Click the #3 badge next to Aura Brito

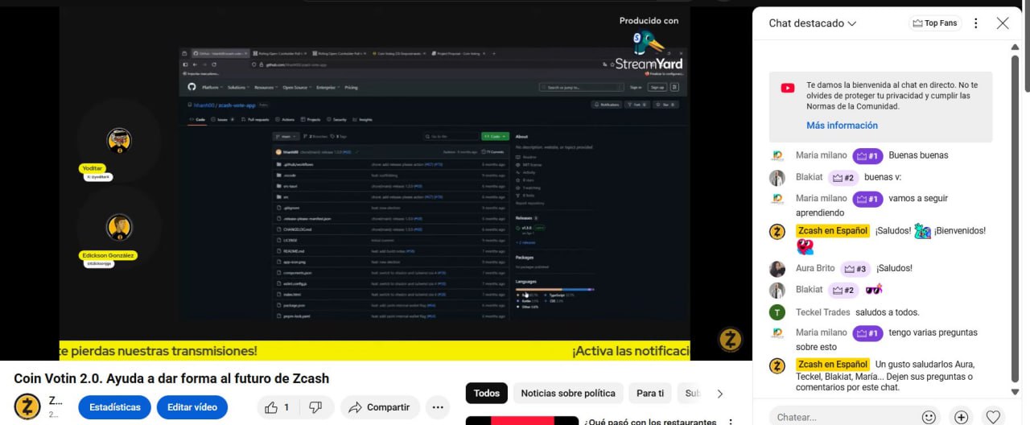tap(855, 269)
